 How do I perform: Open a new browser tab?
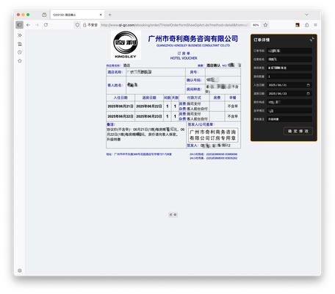click(x=109, y=15)
